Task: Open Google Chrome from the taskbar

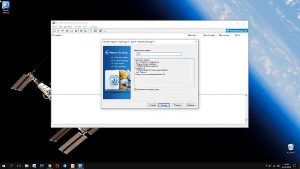Action: click(50, 166)
